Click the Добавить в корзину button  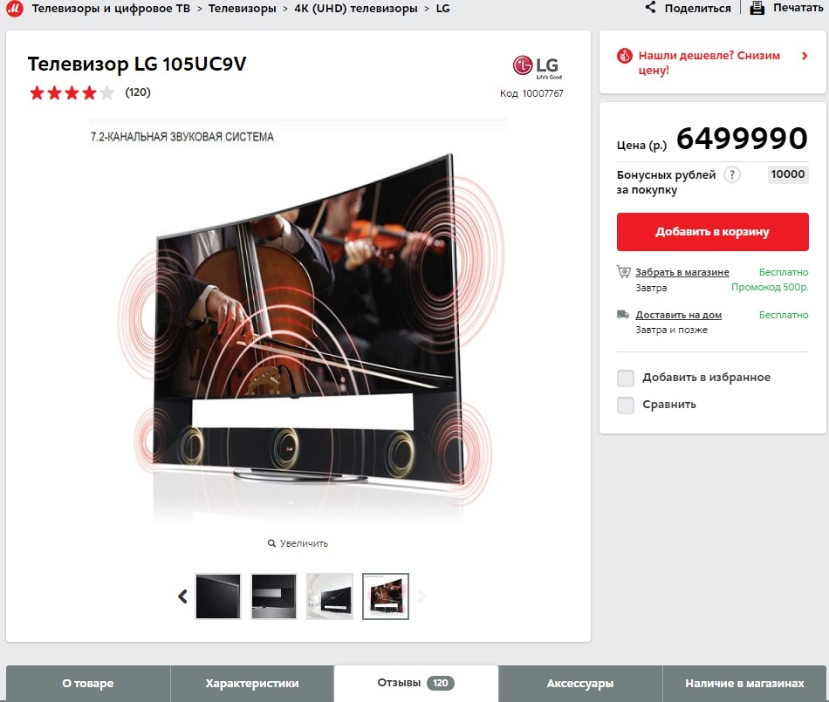coord(713,232)
